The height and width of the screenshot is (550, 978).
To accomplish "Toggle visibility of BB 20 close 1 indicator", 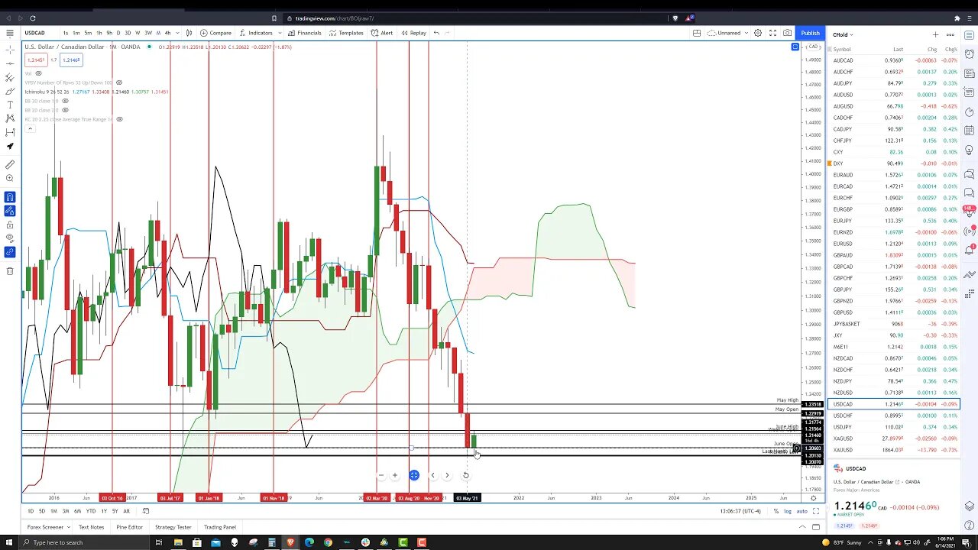I will click(x=65, y=101).
